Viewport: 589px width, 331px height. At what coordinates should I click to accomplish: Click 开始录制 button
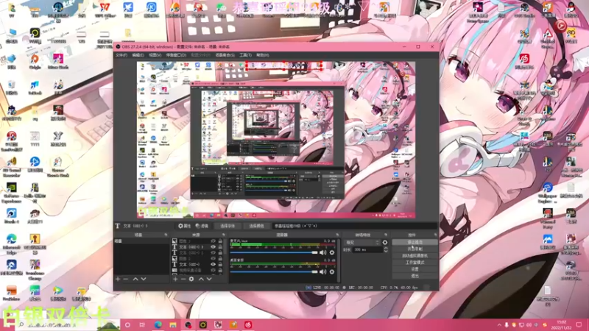click(x=415, y=249)
